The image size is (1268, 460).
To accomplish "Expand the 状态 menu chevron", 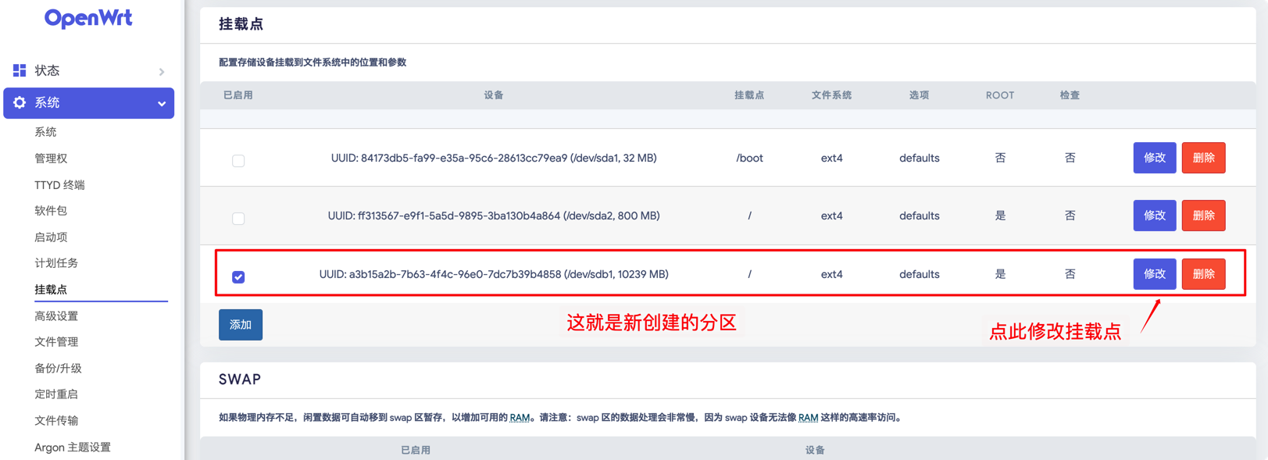I will point(162,72).
